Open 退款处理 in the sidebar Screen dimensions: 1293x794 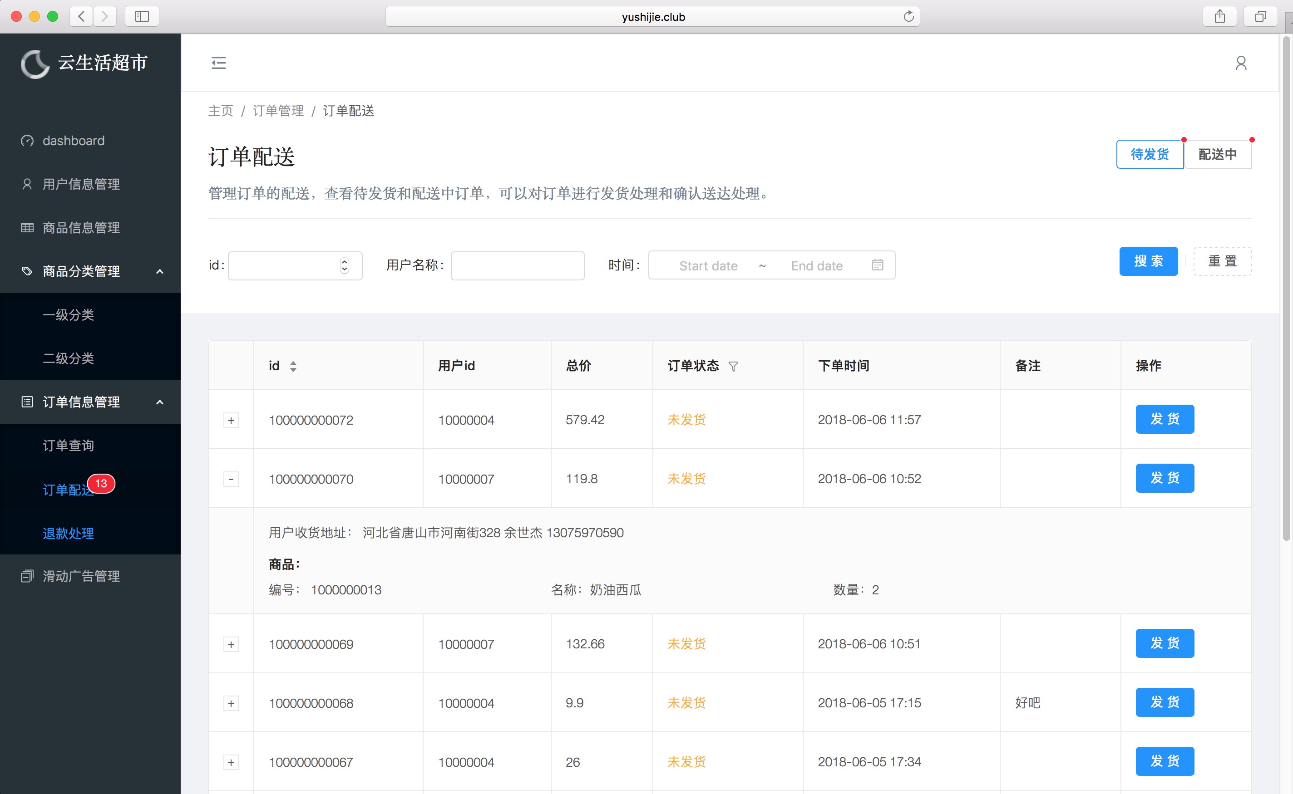68,534
